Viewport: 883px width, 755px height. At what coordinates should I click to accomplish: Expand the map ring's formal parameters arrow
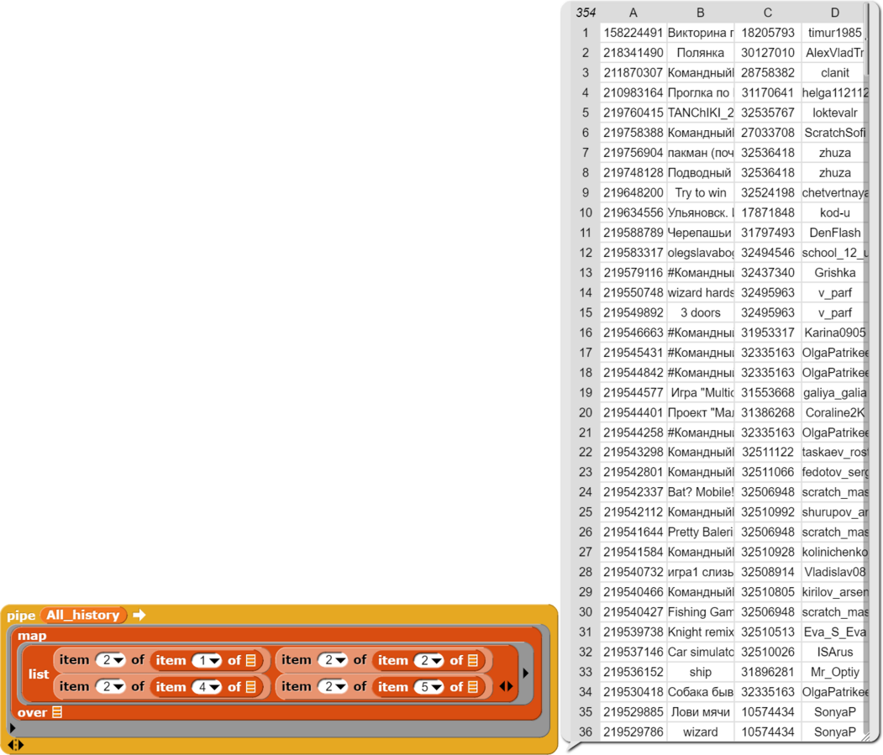click(526, 673)
